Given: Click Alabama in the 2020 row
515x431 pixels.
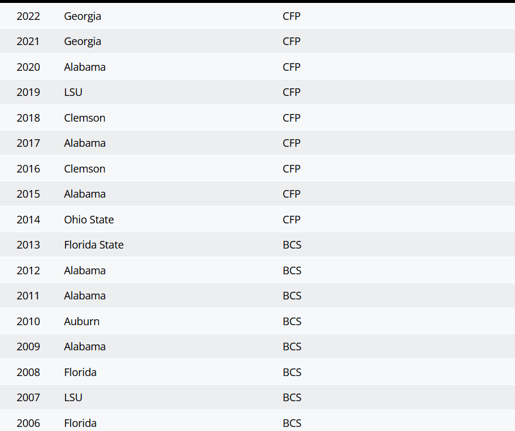Looking at the screenshot, I should pyautogui.click(x=85, y=67).
